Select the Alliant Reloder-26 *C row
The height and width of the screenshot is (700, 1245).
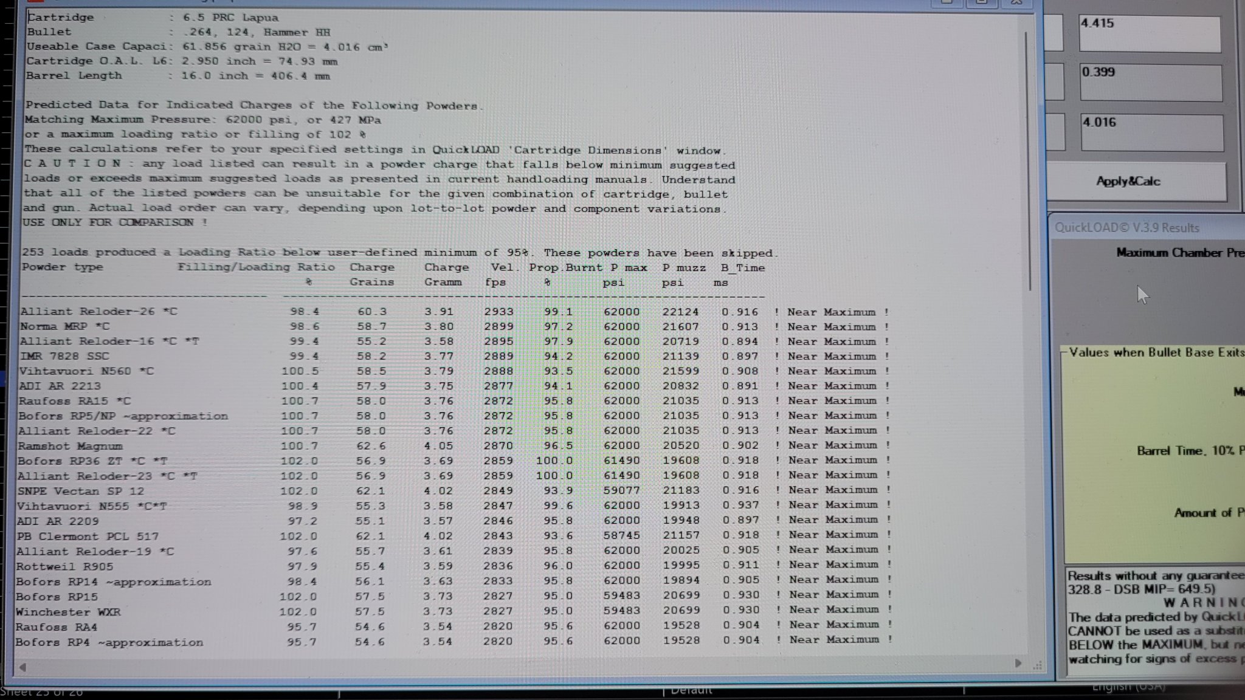coord(455,312)
